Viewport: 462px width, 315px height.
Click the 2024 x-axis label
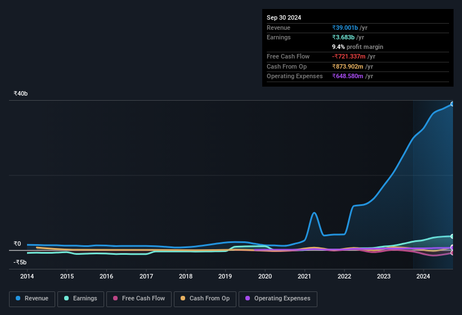[x=423, y=276]
